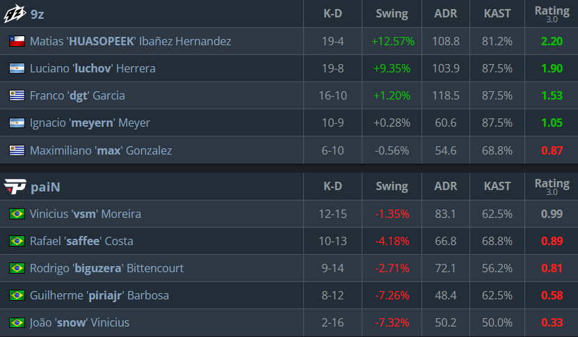578x337 pixels.
Task: Click the Chile flag beside HUASOPEEK
Action: tap(17, 41)
